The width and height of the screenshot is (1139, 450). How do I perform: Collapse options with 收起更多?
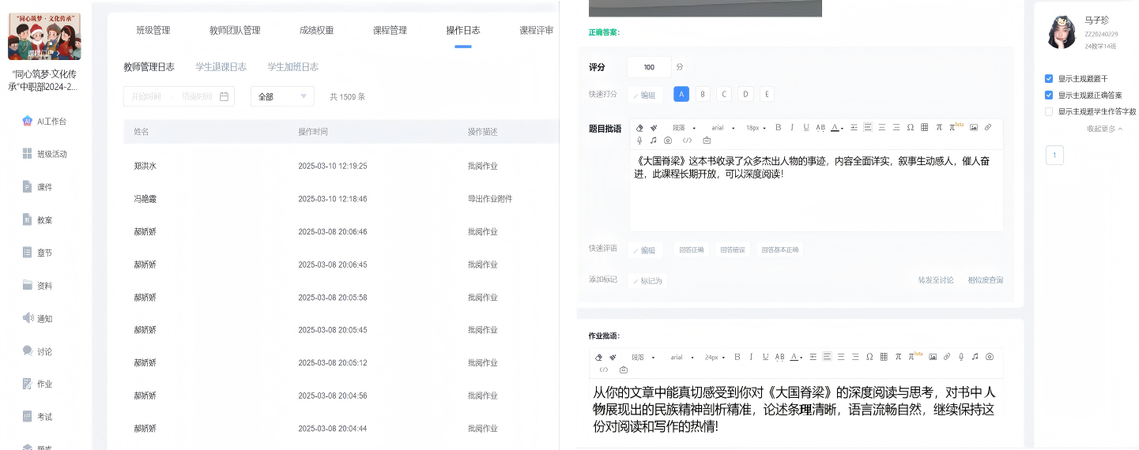tap(1104, 129)
